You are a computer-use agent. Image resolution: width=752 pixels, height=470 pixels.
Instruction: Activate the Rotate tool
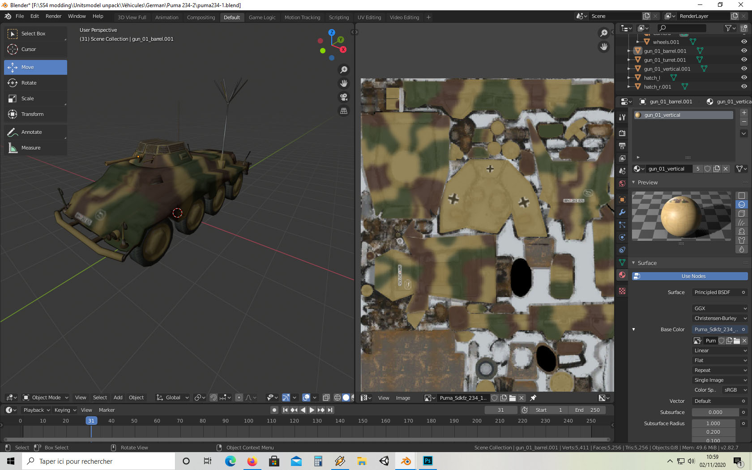coord(35,83)
